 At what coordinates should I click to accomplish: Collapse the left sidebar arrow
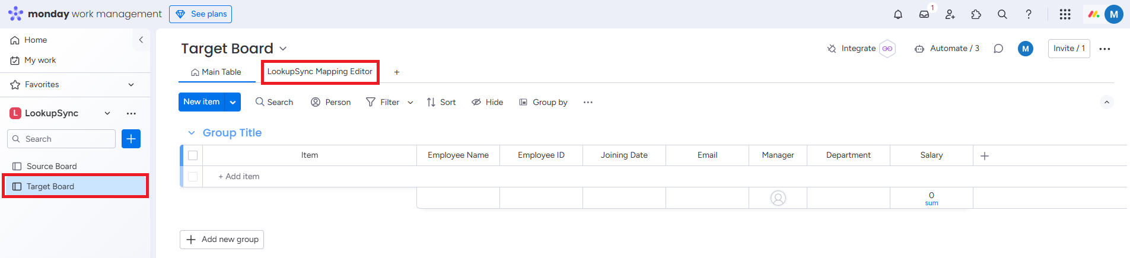(x=141, y=40)
